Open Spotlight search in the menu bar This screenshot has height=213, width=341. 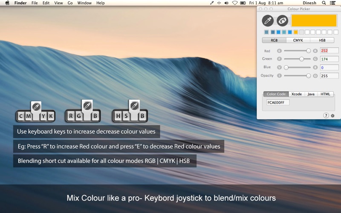pos(324,3)
